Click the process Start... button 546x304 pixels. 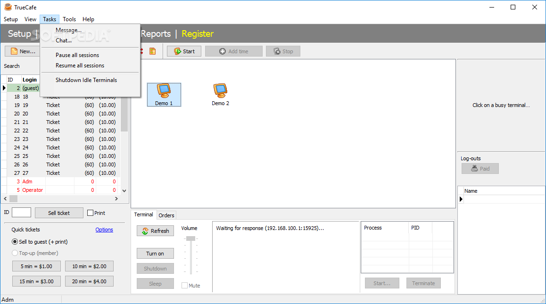pyautogui.click(x=382, y=283)
